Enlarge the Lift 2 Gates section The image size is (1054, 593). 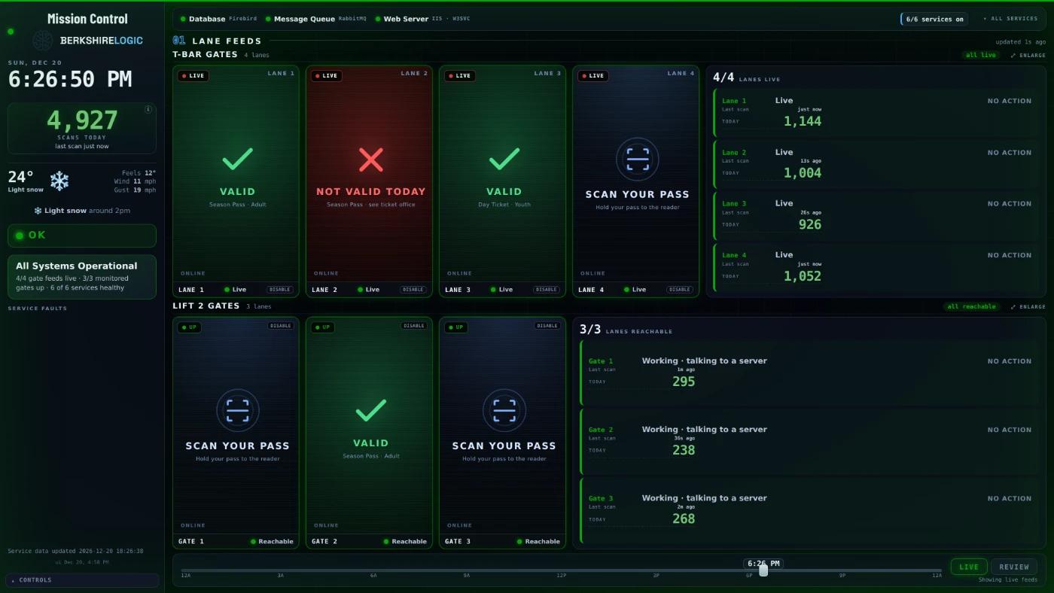coord(1028,306)
